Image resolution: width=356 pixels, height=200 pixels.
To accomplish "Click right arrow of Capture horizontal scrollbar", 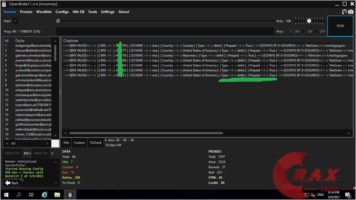I will point(349,133).
